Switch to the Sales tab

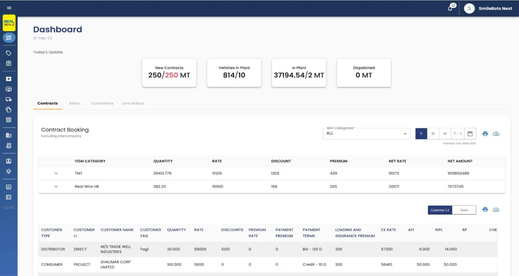pyautogui.click(x=74, y=103)
